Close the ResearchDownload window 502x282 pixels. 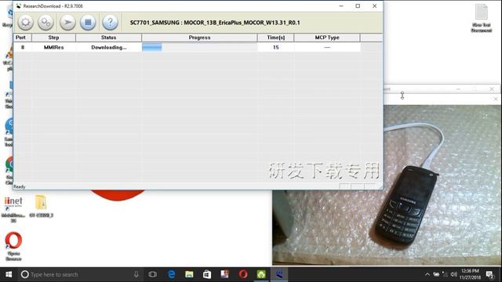[375, 6]
